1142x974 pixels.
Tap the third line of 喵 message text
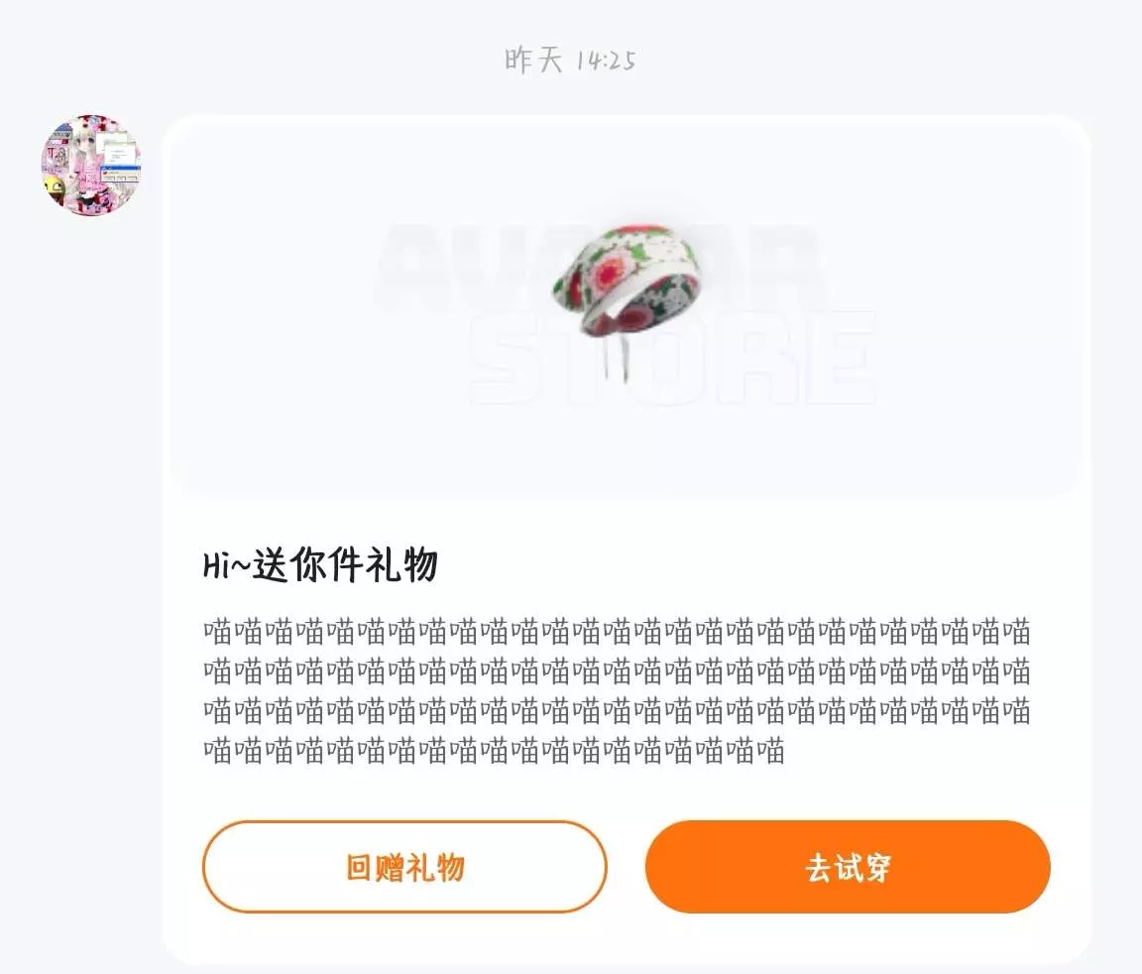[617, 710]
